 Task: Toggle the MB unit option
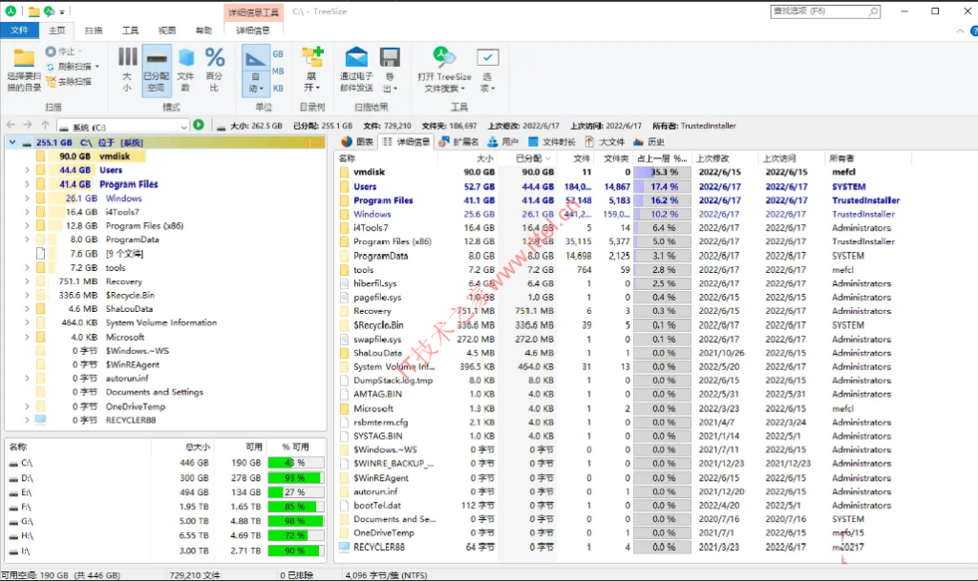(279, 70)
